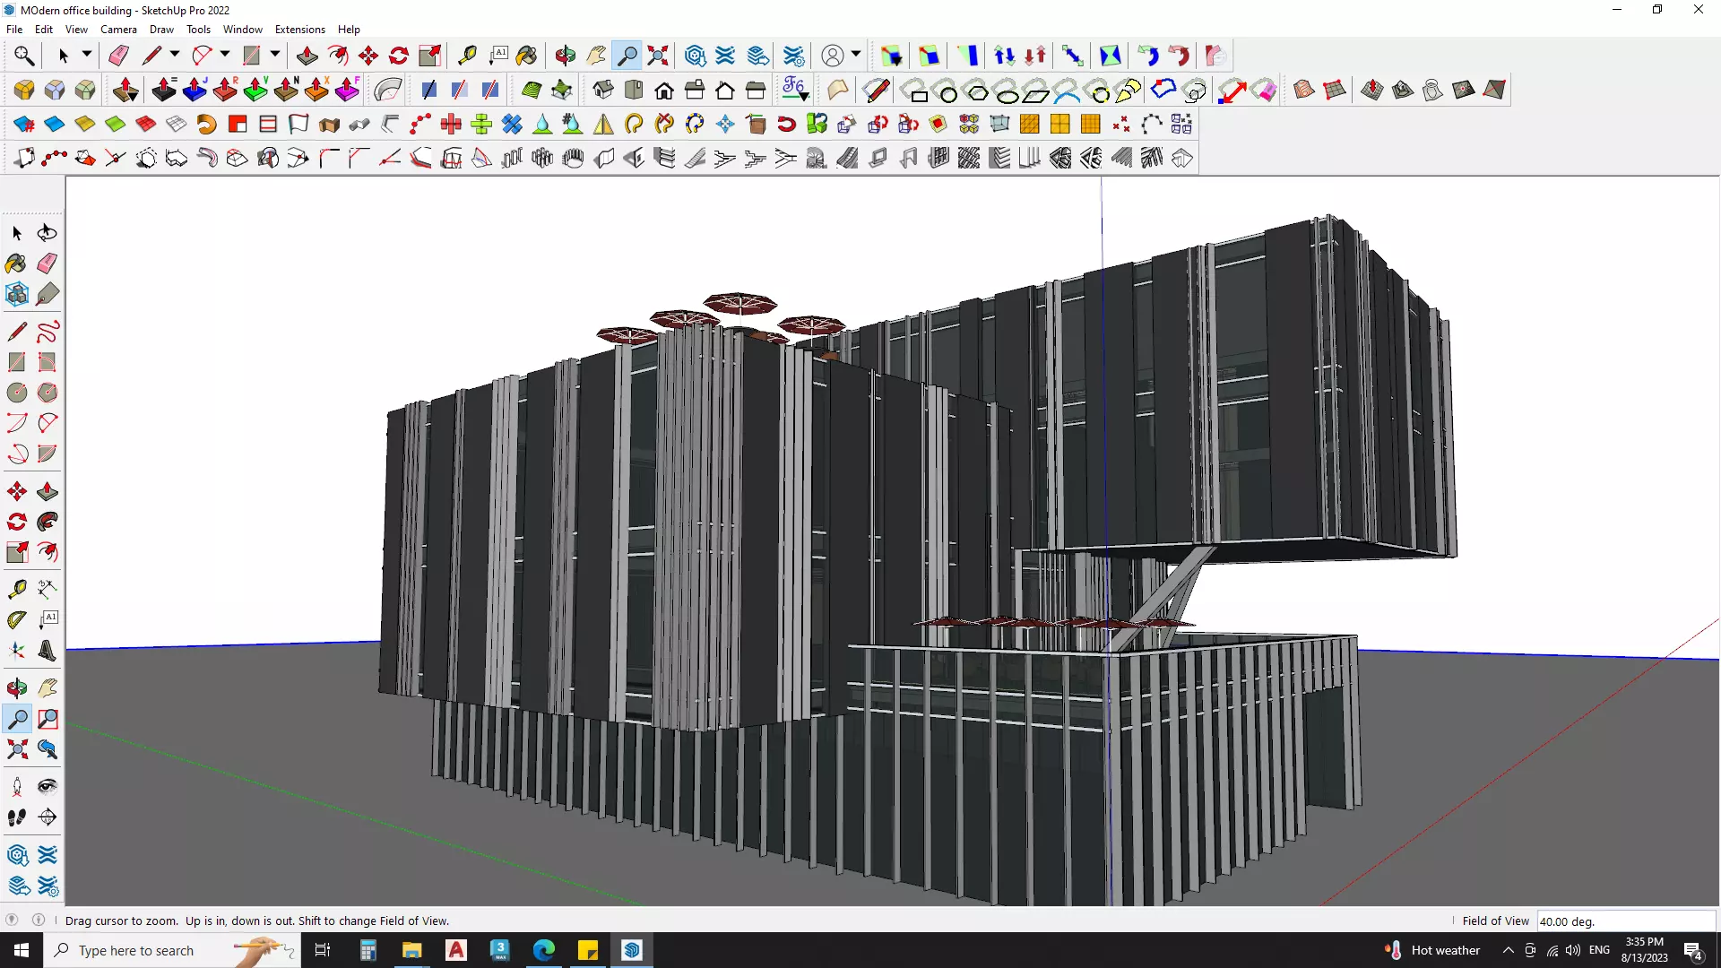Open the Draw menu
Screen dimensions: 1721x968
pyautogui.click(x=161, y=30)
